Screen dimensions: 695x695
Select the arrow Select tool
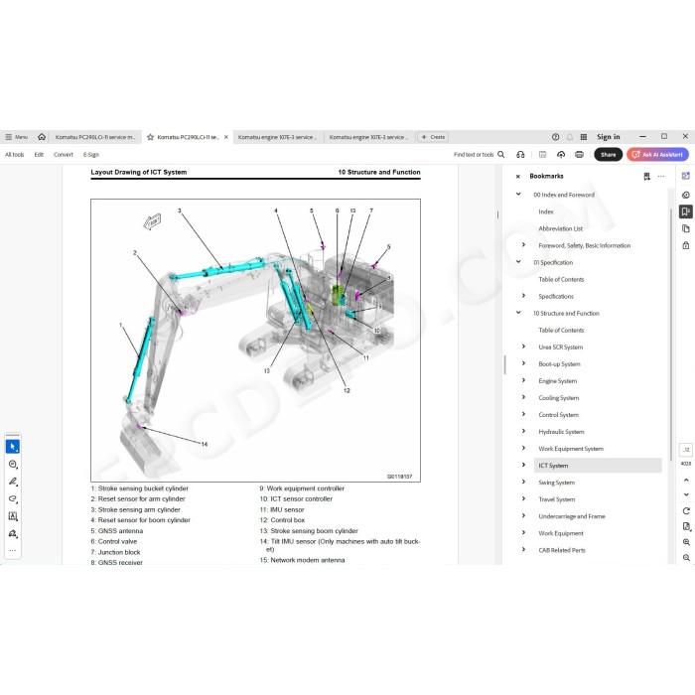tap(12, 447)
